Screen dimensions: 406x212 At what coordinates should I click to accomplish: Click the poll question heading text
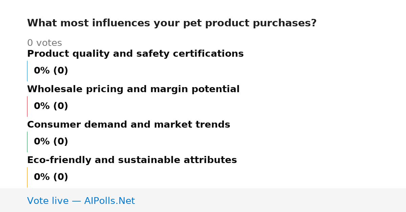coord(172,23)
